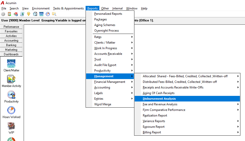Switch to the Banking sidebar tab
The height and width of the screenshot is (141, 245).
pyautogui.click(x=11, y=45)
